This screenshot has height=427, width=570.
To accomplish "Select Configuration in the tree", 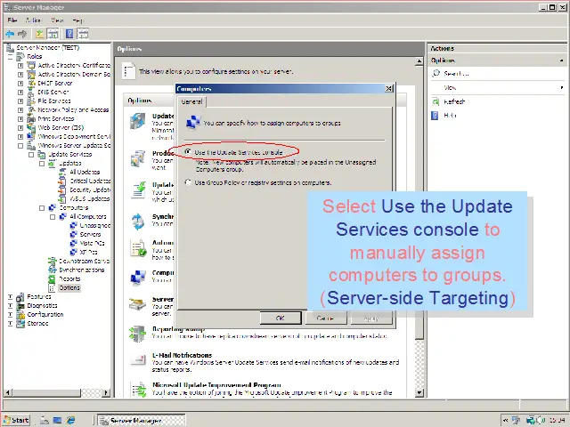I will pos(45,314).
